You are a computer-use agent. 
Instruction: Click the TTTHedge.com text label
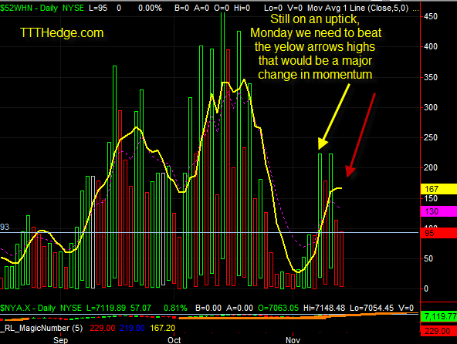pyautogui.click(x=62, y=33)
